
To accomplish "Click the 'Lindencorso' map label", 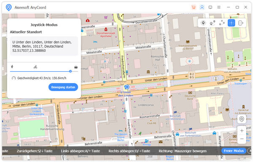I will coord(146,105).
